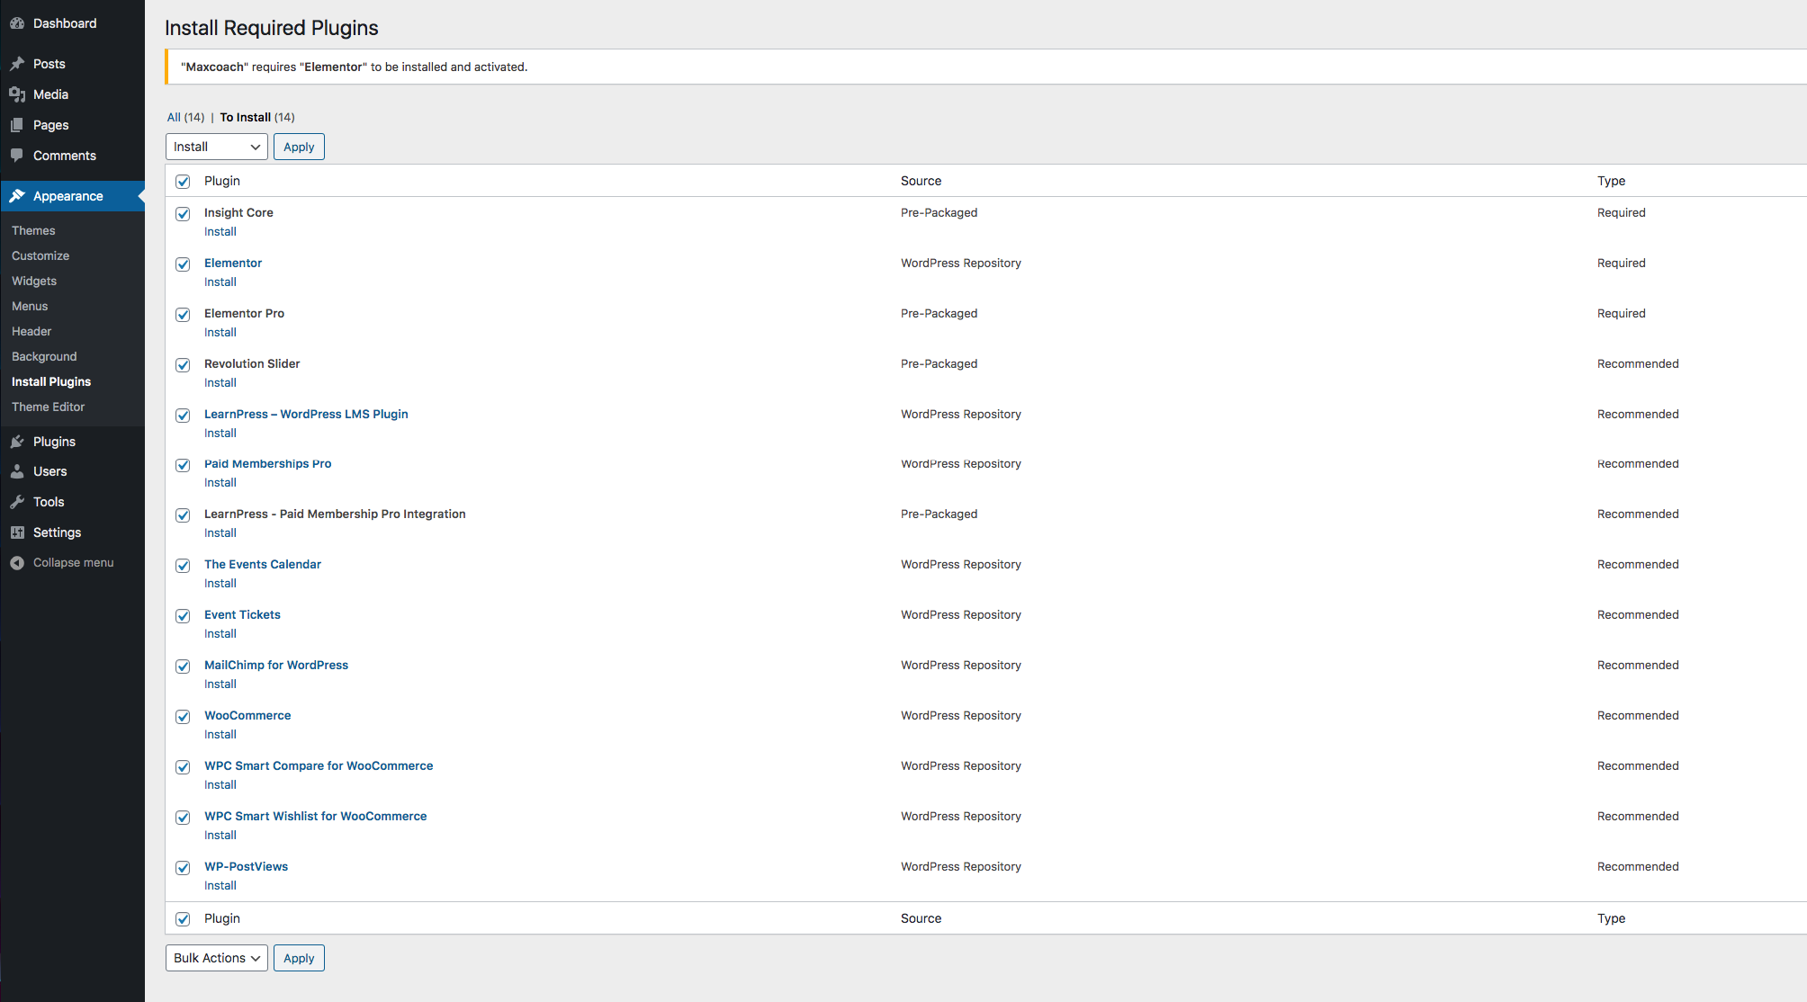
Task: Uncheck the WooCommerce plugin checkbox
Action: point(183,717)
